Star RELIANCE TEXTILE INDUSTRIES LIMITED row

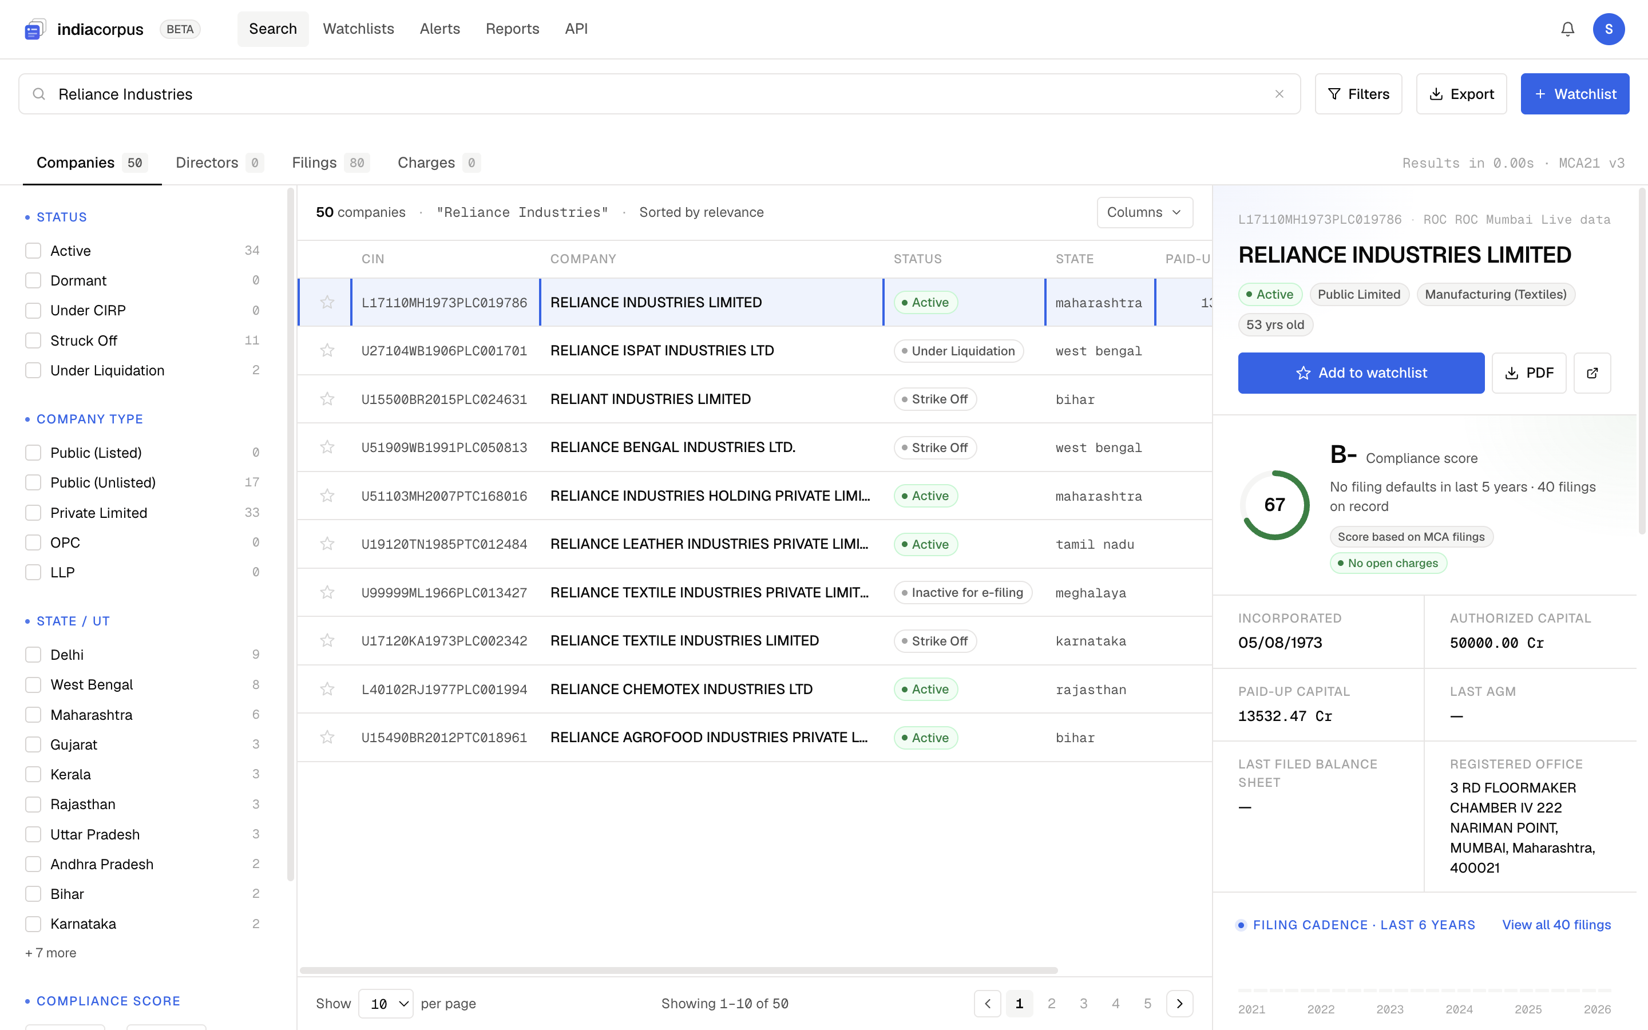point(327,640)
